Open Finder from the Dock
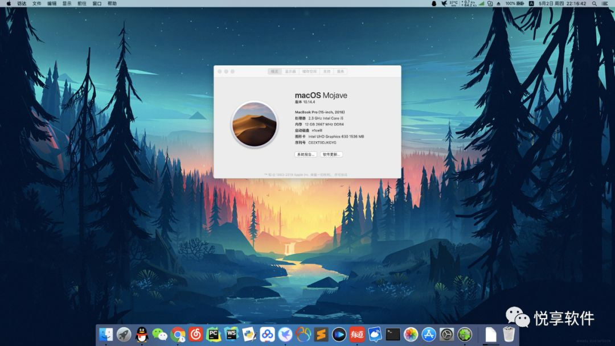 point(106,335)
